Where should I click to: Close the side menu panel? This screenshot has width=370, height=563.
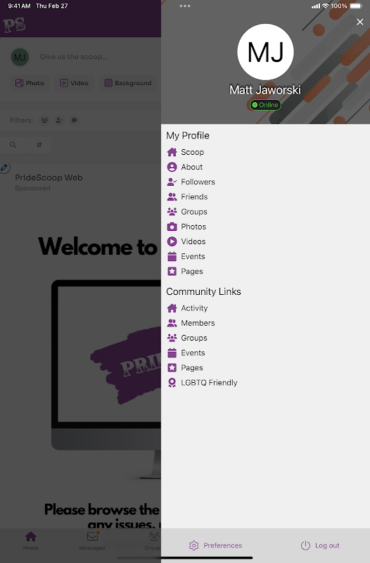pos(360,22)
